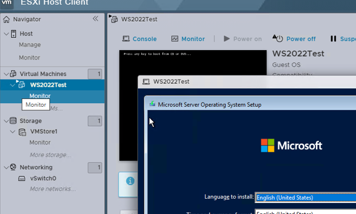The height and width of the screenshot is (214, 356).
Task: Click the blue information icon
Action: (130, 181)
